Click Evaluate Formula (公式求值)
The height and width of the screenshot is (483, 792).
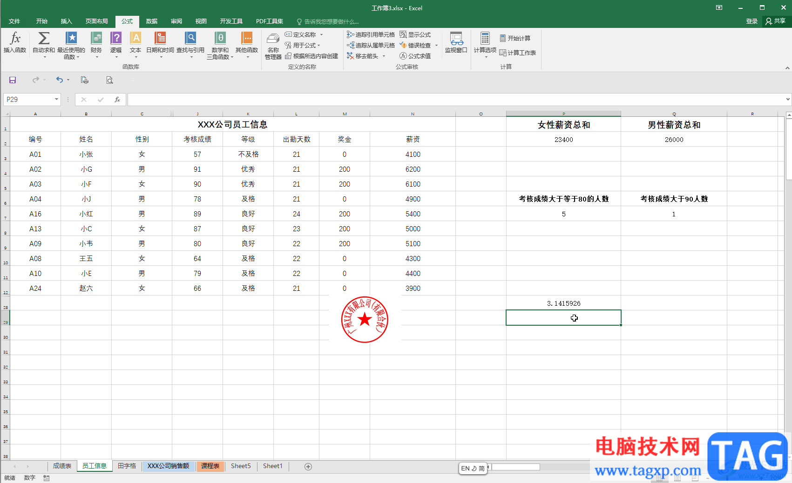click(415, 56)
